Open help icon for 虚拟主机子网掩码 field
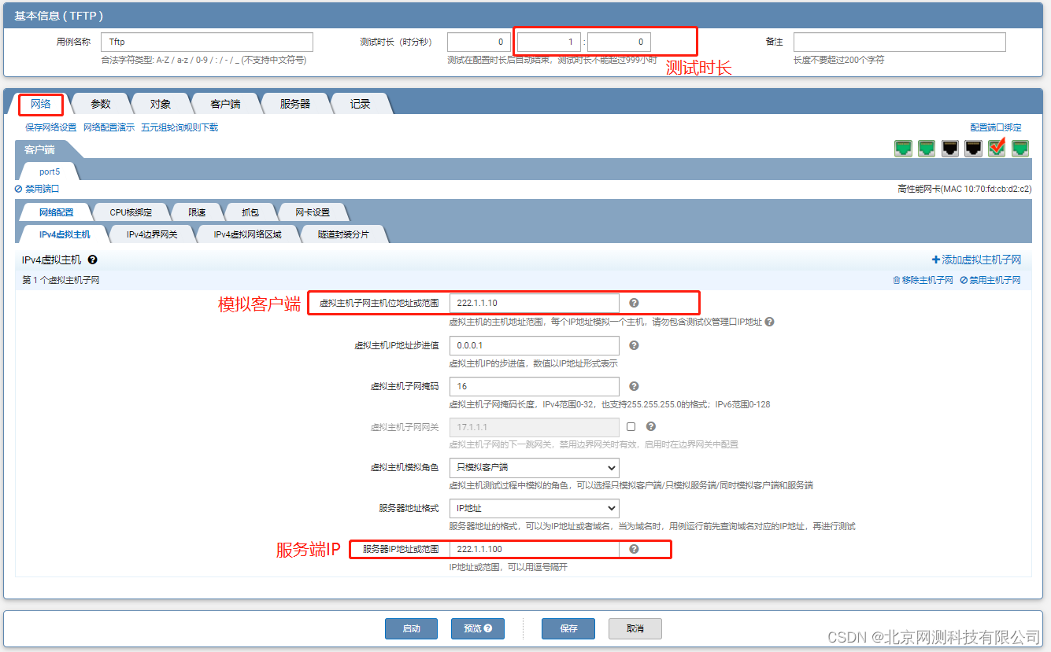This screenshot has width=1051, height=652. (634, 386)
